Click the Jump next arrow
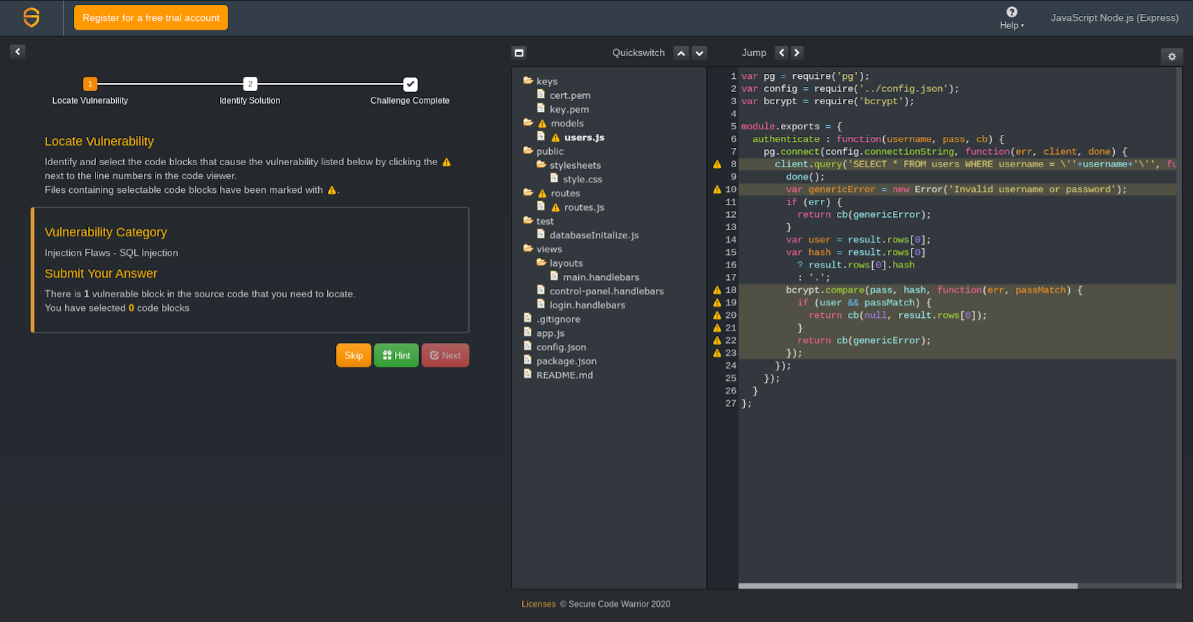Viewport: 1193px width, 622px height. coord(797,53)
